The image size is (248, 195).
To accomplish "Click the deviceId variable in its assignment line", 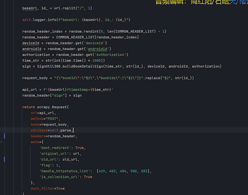I will coord(31,43).
